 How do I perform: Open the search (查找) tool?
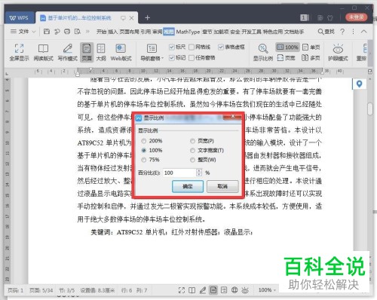click(326, 32)
